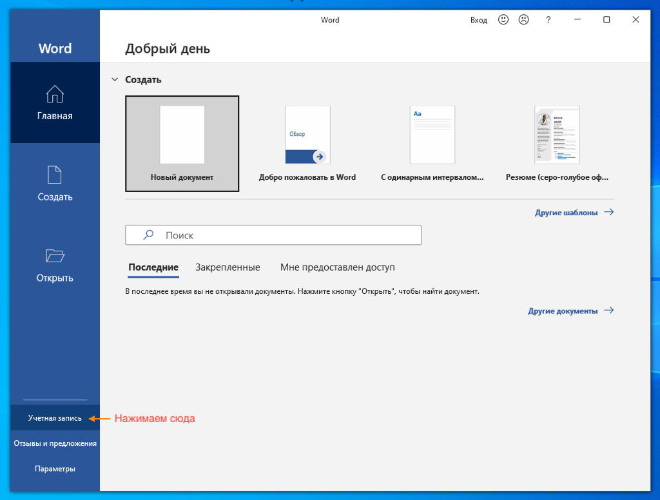The height and width of the screenshot is (500, 660).
Task: Maximize the Word window
Action: (x=607, y=20)
